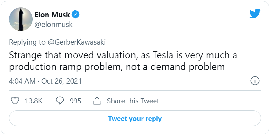This screenshot has width=270, height=135.
Task: Click the Tweet your reply button
Action: pos(135,118)
